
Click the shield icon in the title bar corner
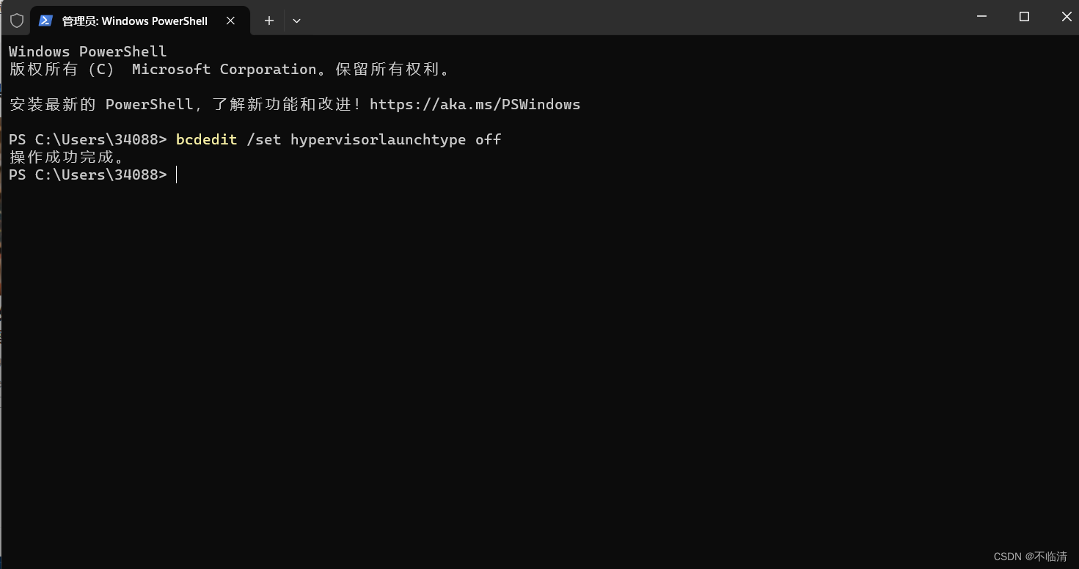[16, 20]
